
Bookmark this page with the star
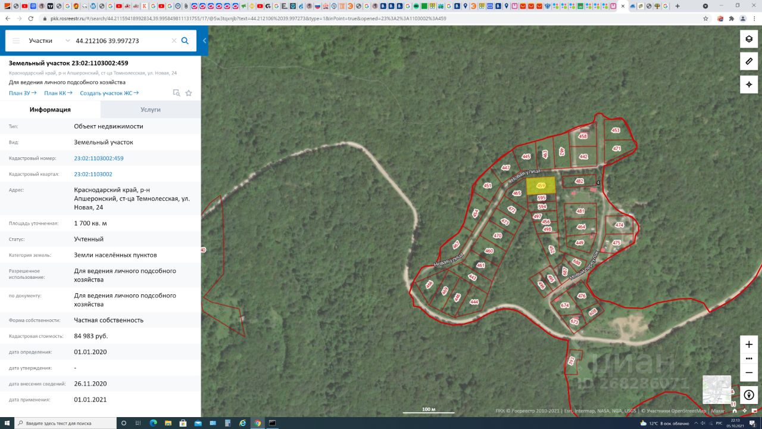706,18
